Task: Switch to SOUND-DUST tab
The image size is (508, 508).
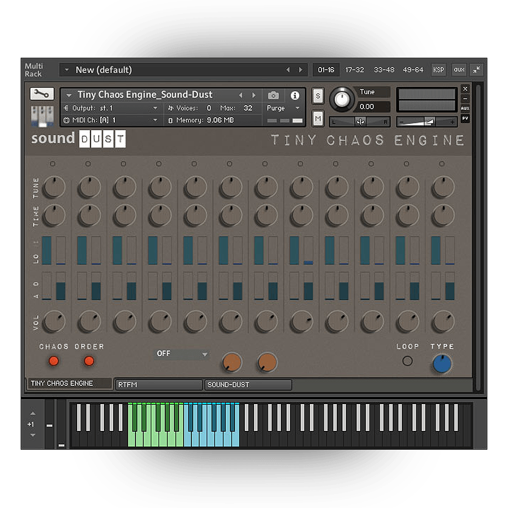Action: (248, 385)
